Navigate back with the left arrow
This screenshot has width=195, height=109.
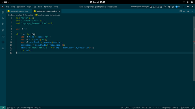click(x=184, y=11)
